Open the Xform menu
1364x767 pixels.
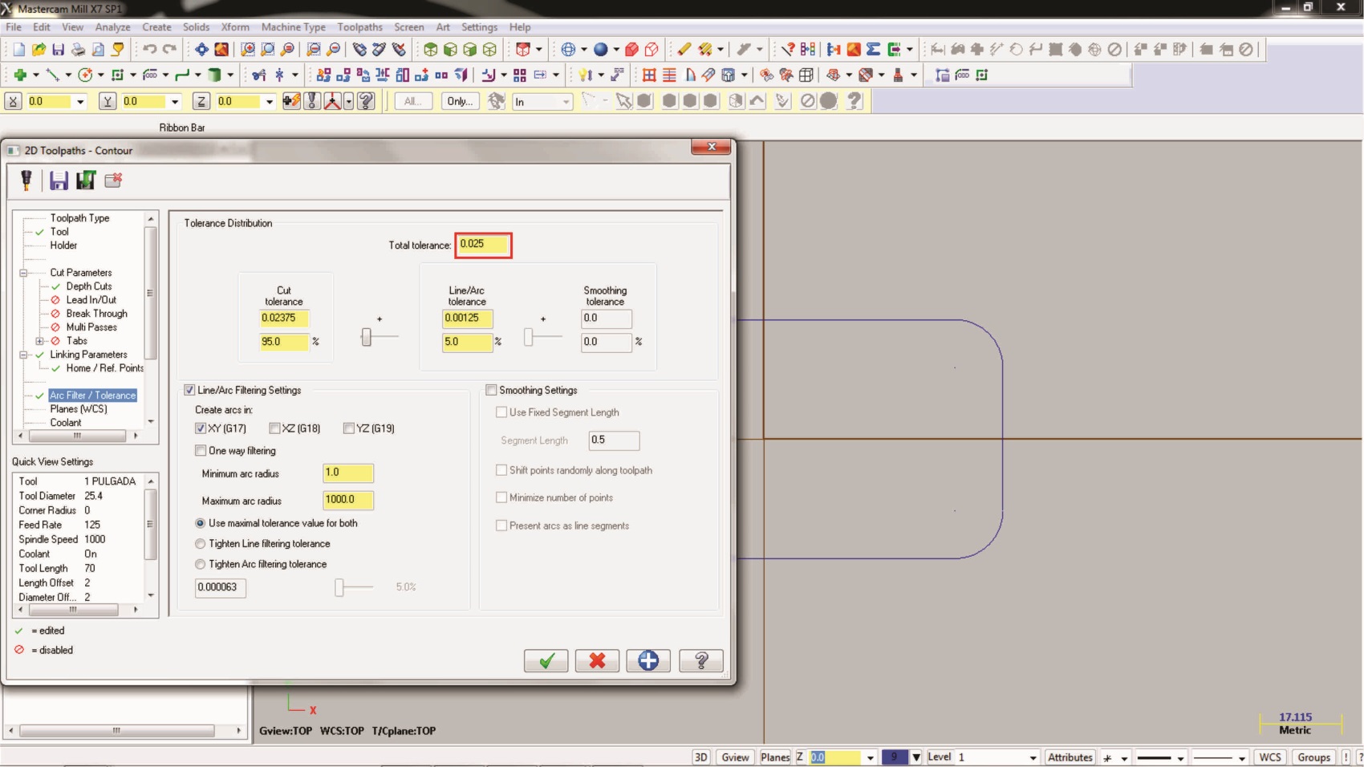(x=235, y=27)
